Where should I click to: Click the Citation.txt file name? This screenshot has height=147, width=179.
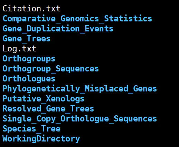coord(31,9)
